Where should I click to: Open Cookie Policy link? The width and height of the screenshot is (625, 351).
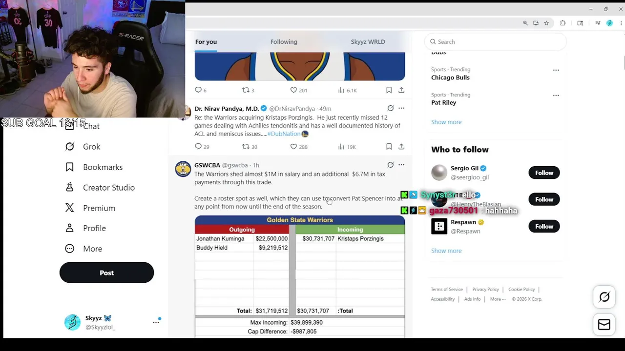coord(521,290)
